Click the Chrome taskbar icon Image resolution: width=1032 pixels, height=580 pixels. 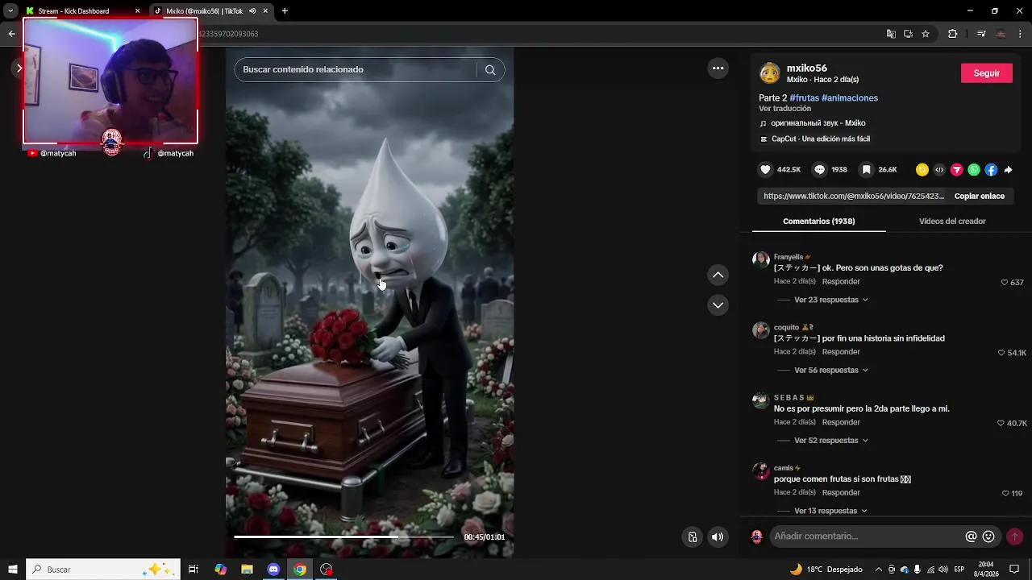300,570
